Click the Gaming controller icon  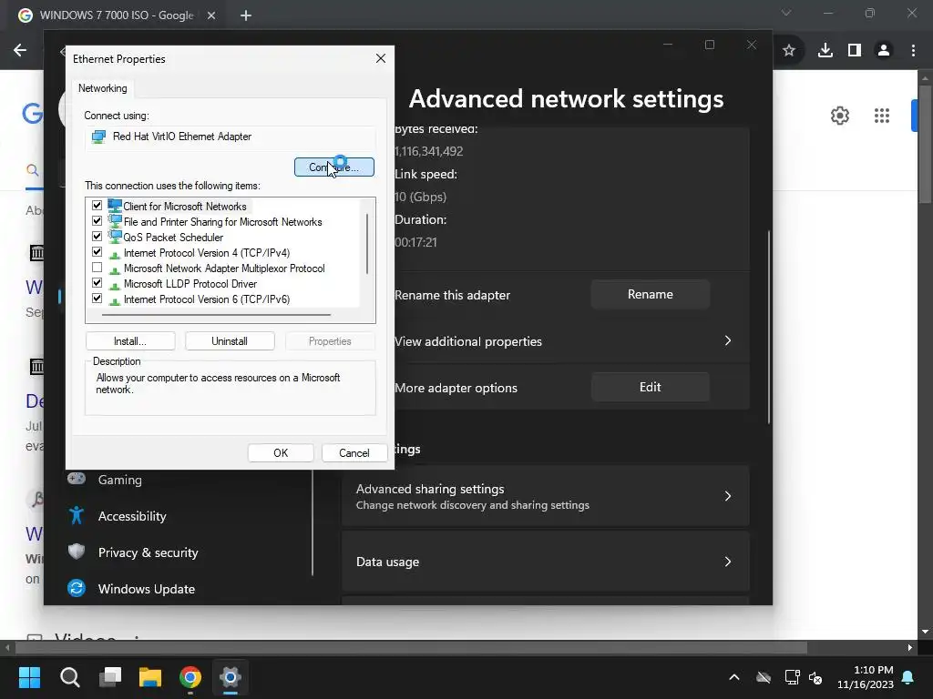[x=77, y=478]
